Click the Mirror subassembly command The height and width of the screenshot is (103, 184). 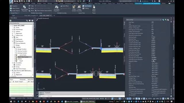[x=31, y=11]
